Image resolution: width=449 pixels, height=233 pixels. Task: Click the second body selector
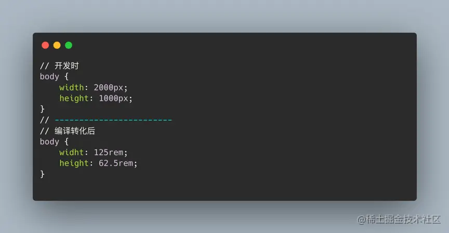pos(49,142)
